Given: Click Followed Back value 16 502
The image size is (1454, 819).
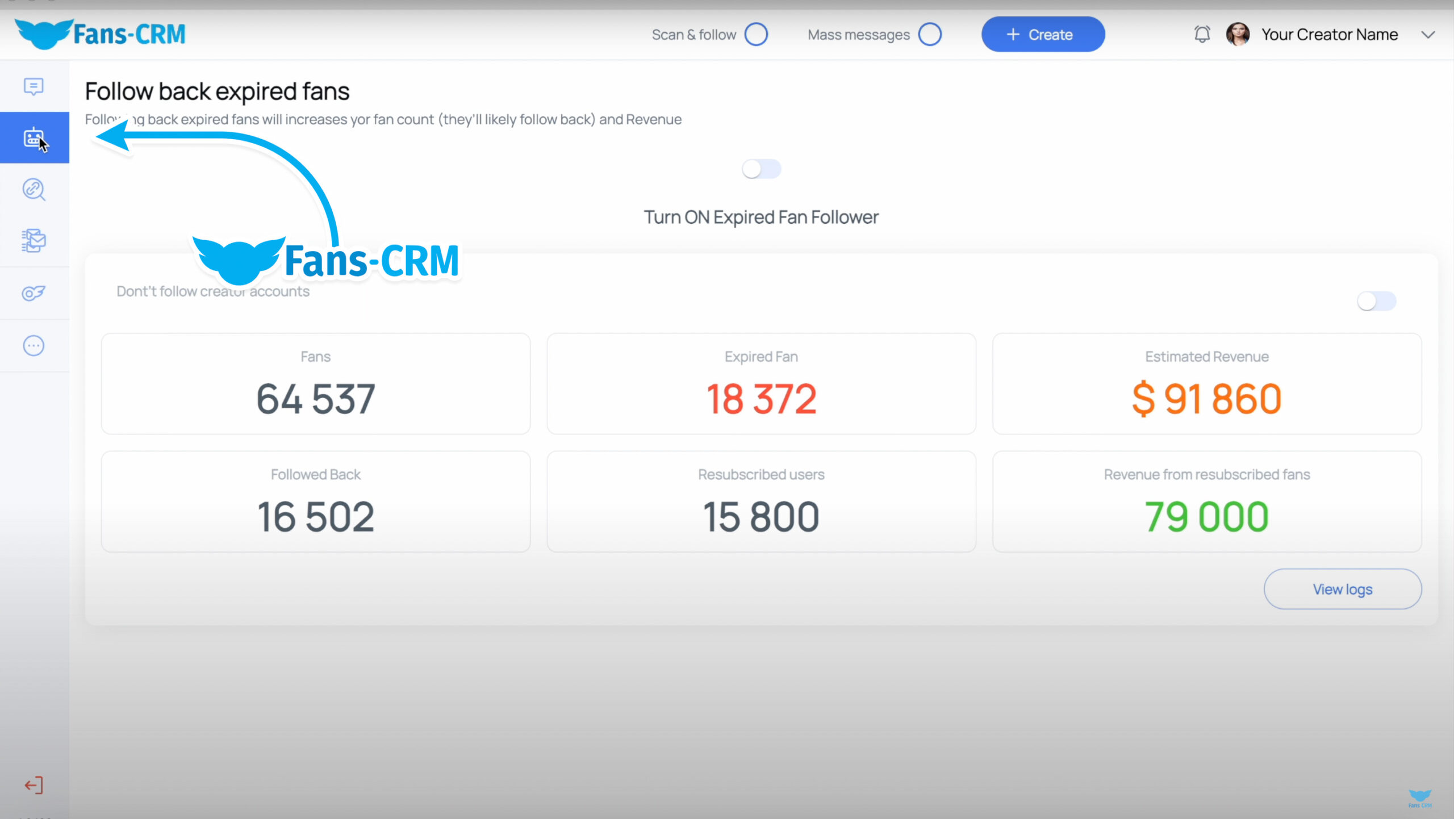Looking at the screenshot, I should click(316, 517).
